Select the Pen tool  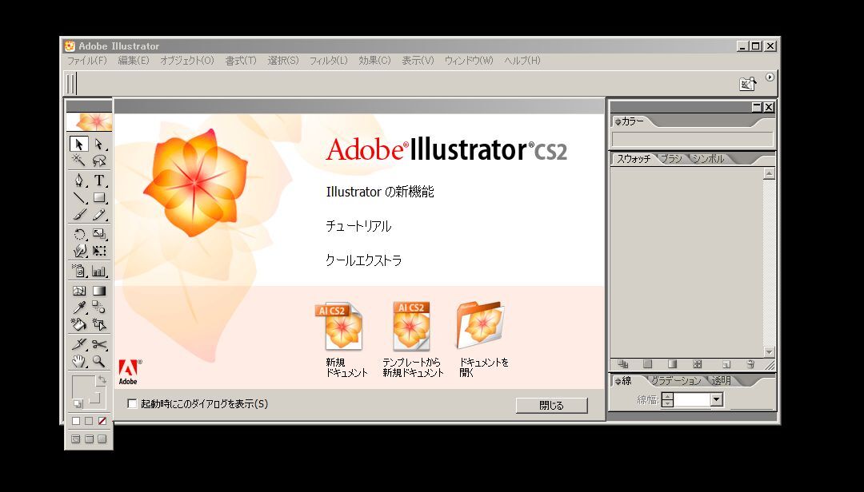pos(78,181)
